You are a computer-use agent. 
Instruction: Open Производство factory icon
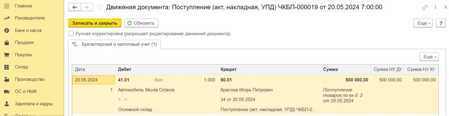coord(6,79)
